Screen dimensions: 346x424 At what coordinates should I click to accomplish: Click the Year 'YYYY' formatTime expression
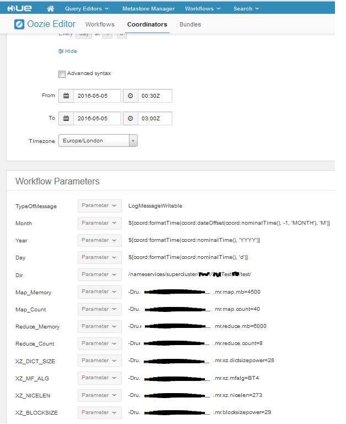pyautogui.click(x=194, y=240)
